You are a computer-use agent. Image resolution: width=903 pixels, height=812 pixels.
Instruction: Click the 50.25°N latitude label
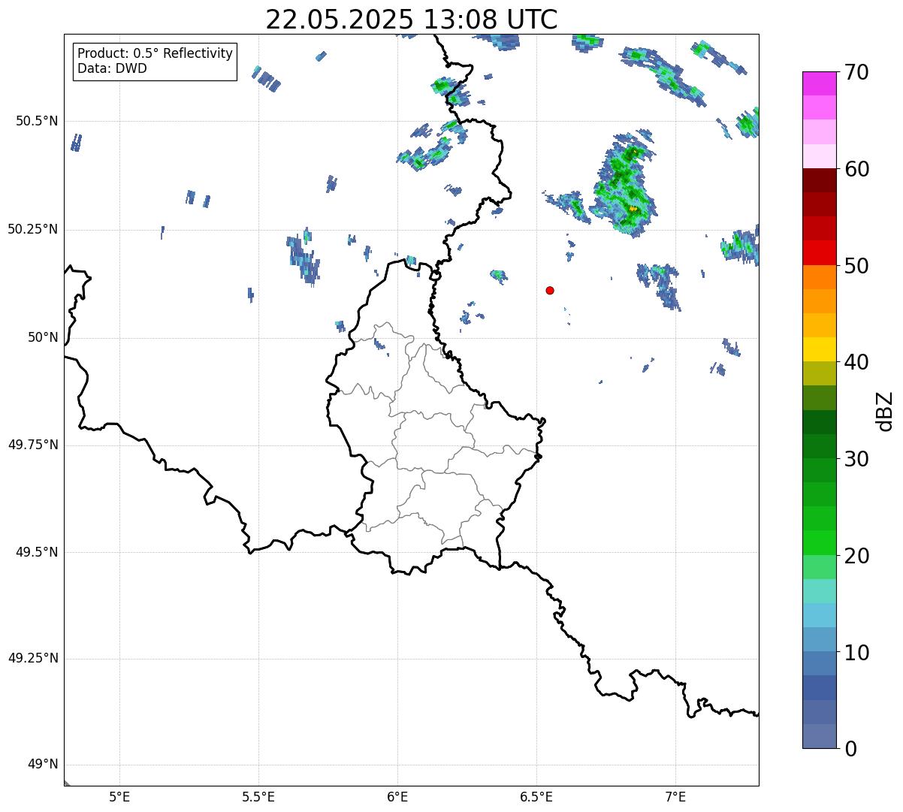pos(33,229)
